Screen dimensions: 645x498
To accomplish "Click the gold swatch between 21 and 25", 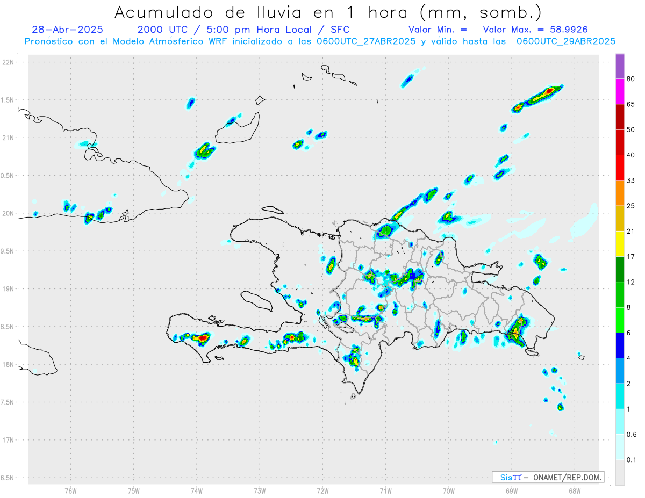I will [x=620, y=218].
